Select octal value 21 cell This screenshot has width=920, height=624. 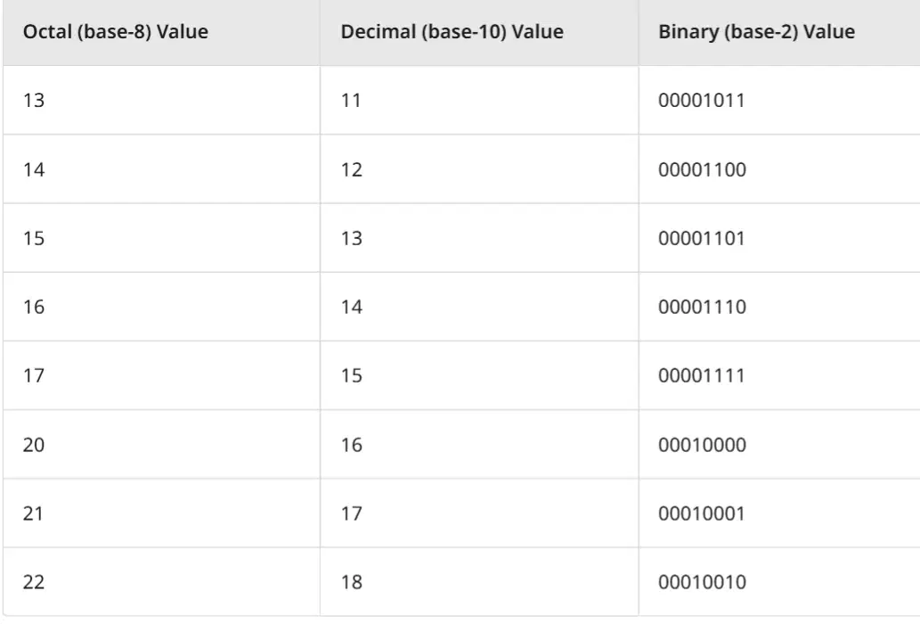click(161, 513)
